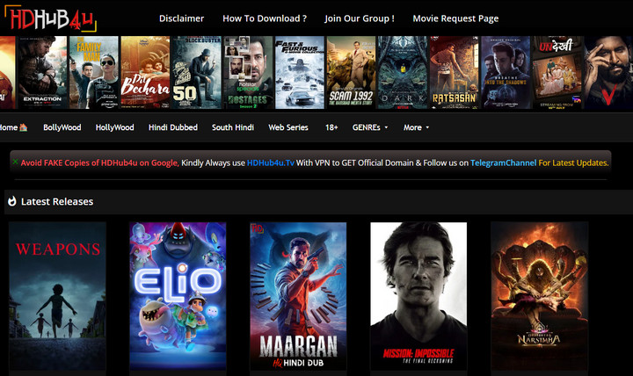Open the How To Download link
The image size is (633, 376).
[x=265, y=18]
